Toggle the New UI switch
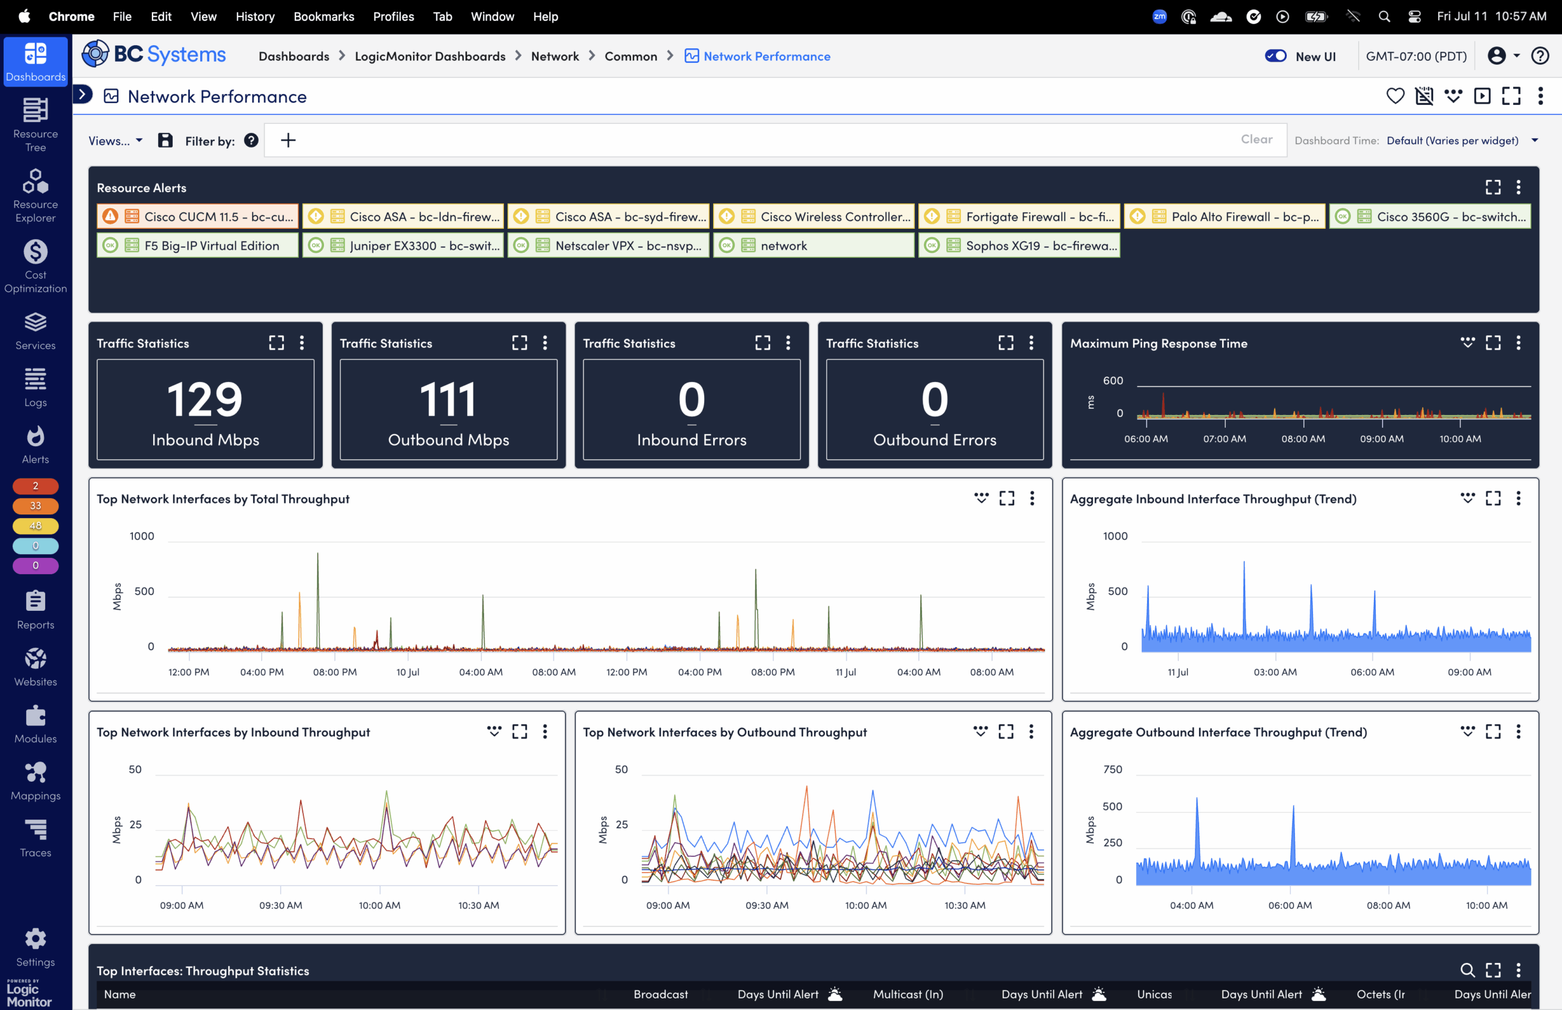The image size is (1562, 1010). coord(1275,56)
